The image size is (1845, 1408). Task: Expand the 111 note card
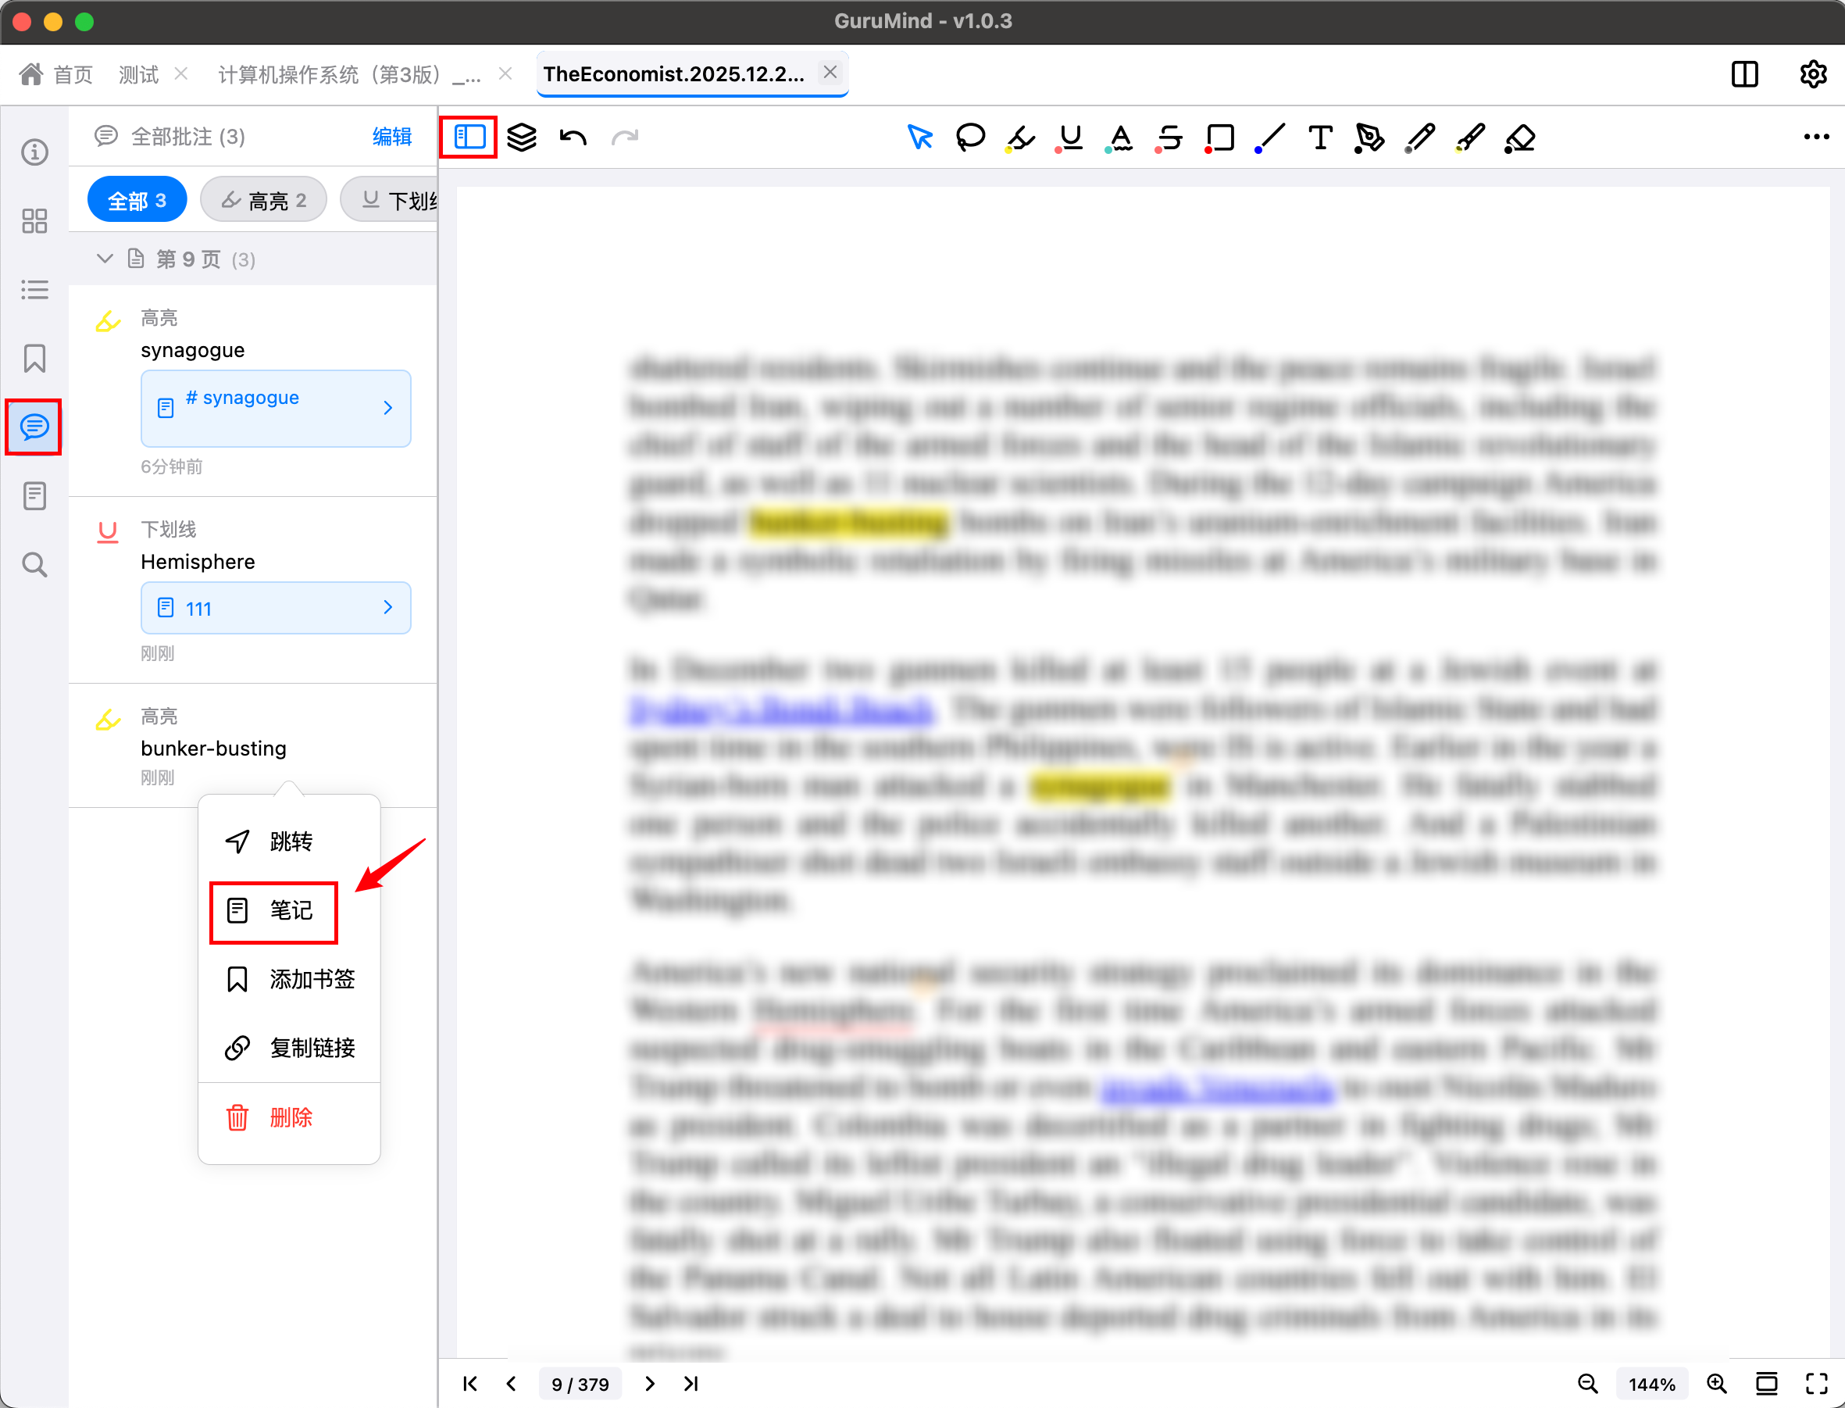276,608
